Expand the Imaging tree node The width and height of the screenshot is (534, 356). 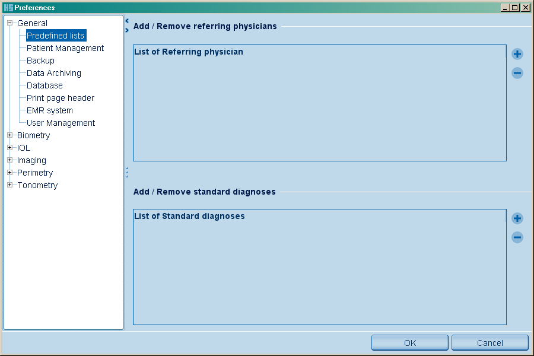click(10, 160)
